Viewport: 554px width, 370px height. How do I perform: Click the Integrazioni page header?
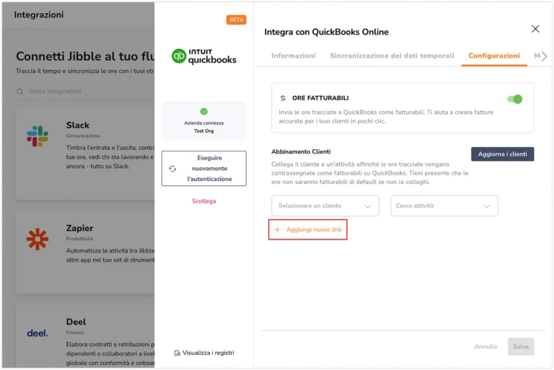tap(39, 15)
